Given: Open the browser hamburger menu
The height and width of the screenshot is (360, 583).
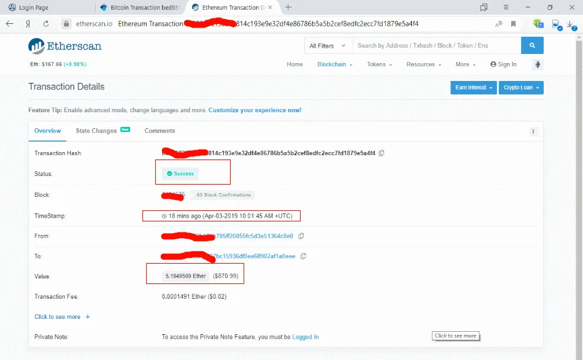Looking at the screenshot, I should (x=506, y=7).
